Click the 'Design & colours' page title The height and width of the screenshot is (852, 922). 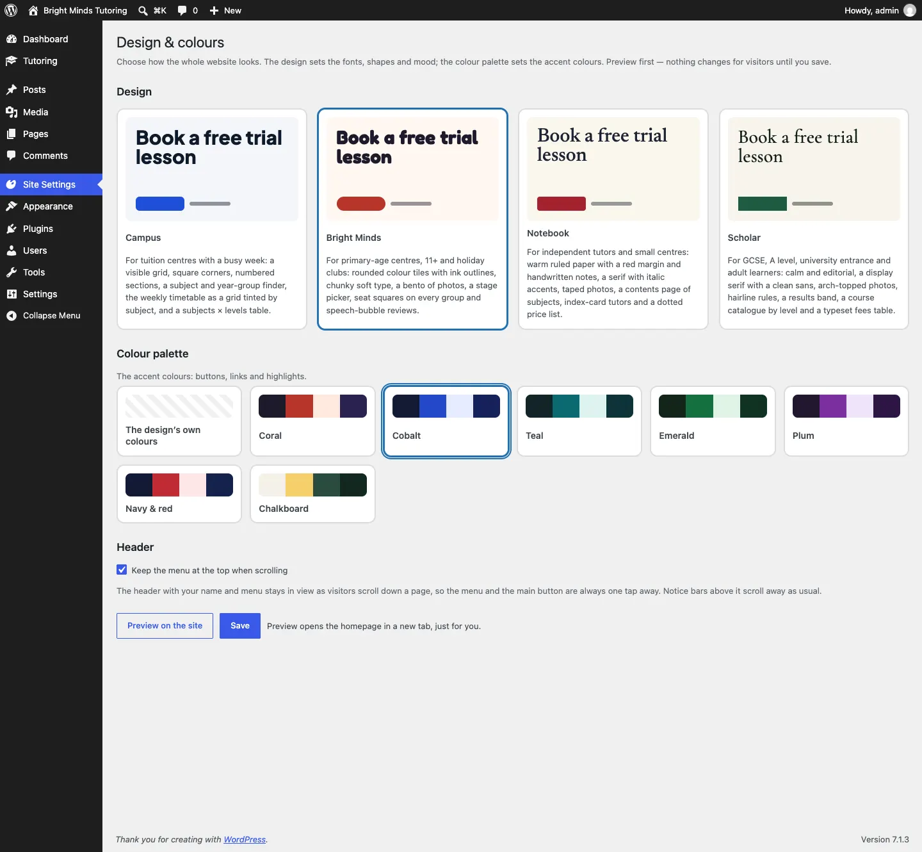(170, 42)
